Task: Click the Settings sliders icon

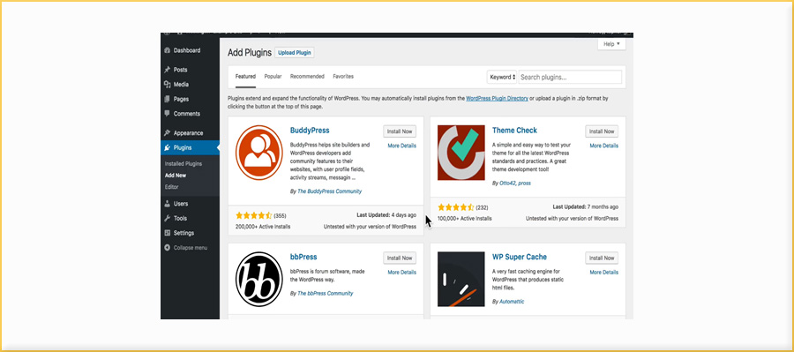Action: pyautogui.click(x=167, y=233)
